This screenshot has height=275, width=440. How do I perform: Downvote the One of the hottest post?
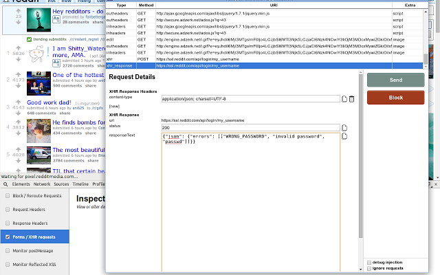[19, 86]
